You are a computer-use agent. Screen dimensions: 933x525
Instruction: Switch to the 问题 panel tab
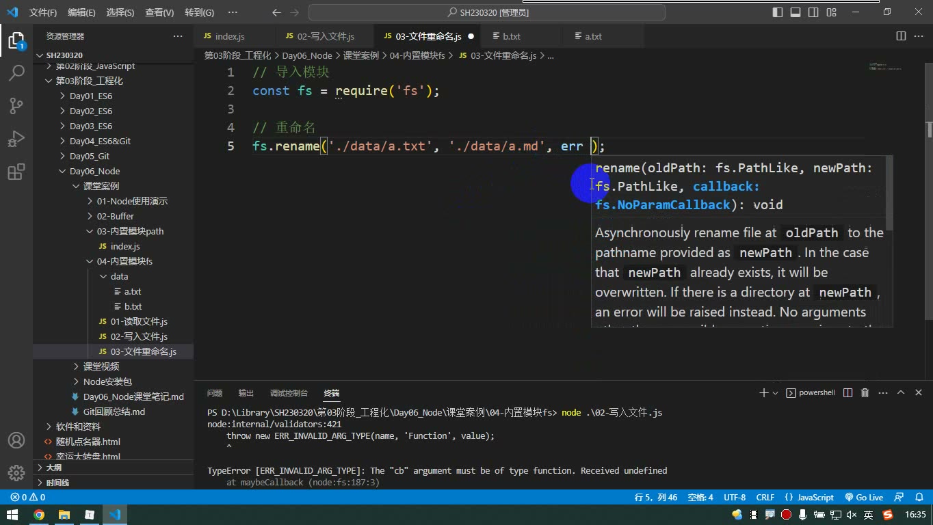click(215, 393)
